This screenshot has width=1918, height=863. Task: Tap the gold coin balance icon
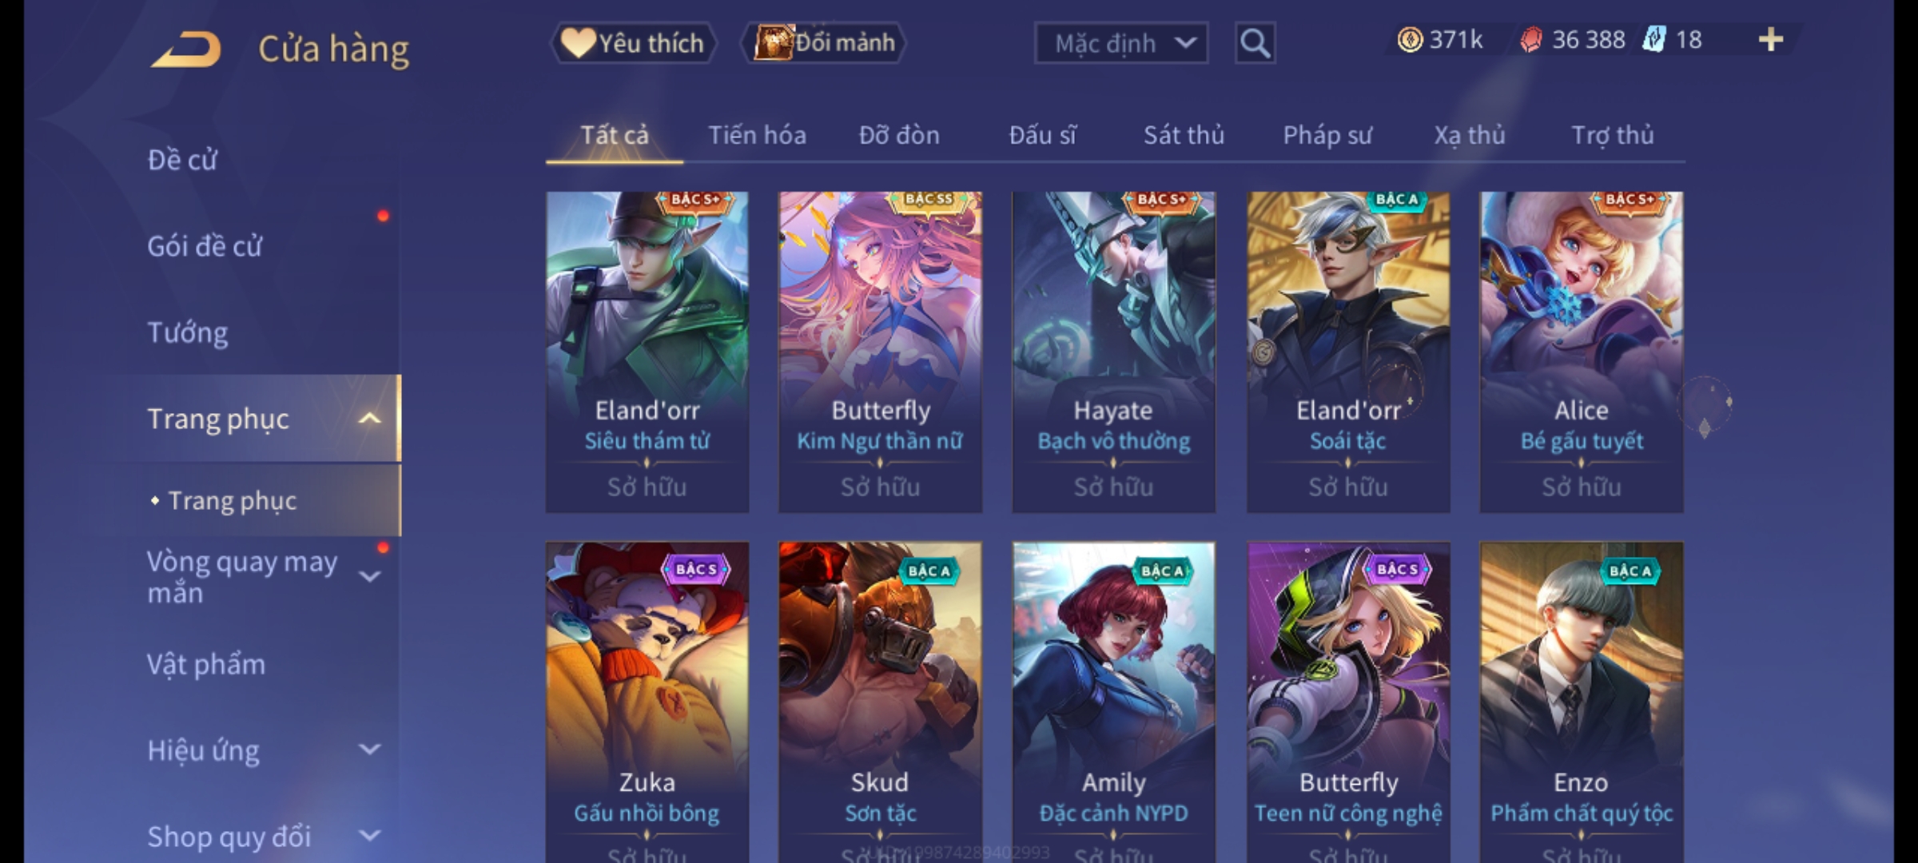pos(1410,40)
